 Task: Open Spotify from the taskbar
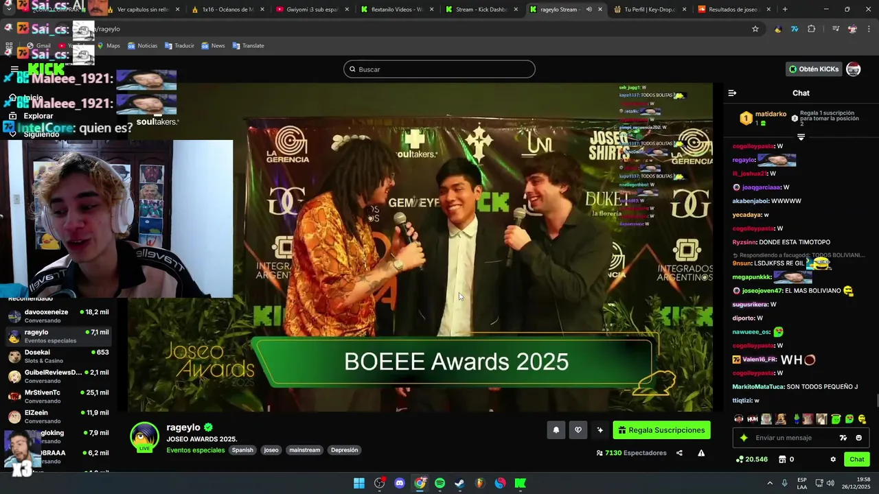pos(439,483)
